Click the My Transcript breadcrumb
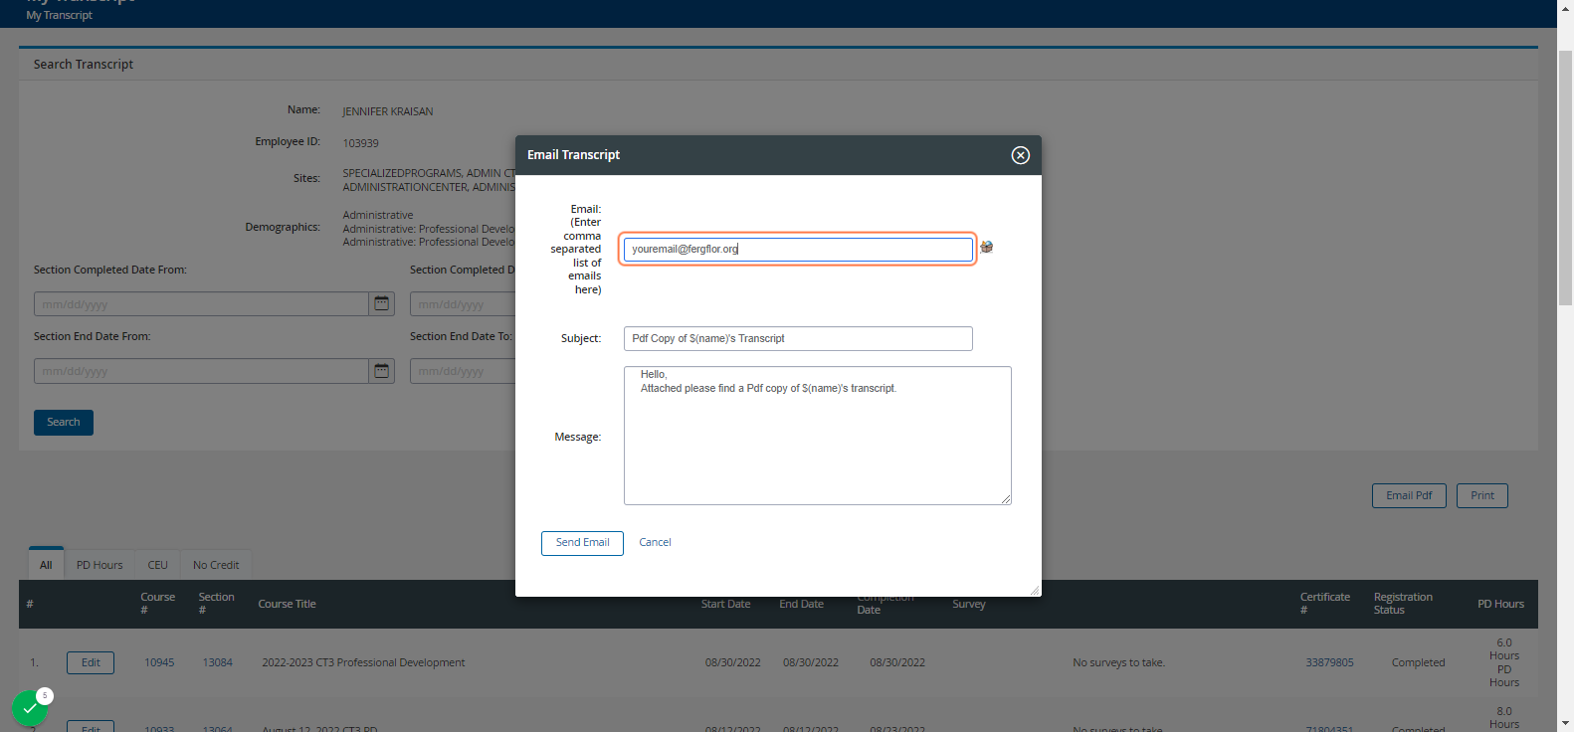Image resolution: width=1574 pixels, height=732 pixels. [60, 15]
